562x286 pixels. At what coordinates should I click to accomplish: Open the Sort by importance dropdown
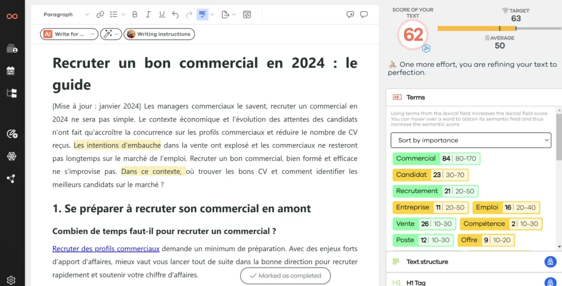tap(471, 140)
